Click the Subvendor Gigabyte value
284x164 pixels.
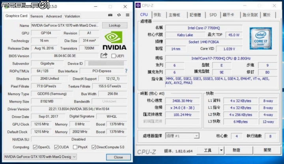click(47, 64)
